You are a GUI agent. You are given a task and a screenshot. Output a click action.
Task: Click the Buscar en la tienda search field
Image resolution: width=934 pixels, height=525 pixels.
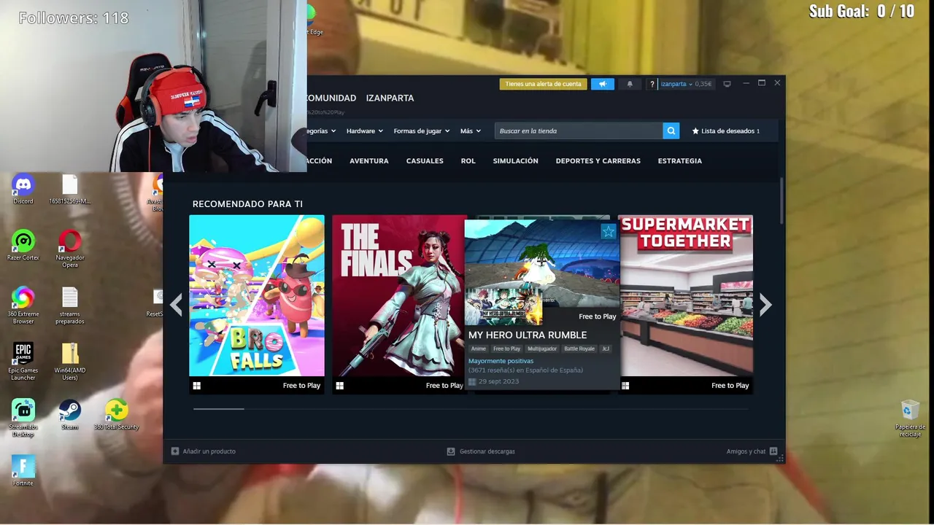pyautogui.click(x=579, y=131)
